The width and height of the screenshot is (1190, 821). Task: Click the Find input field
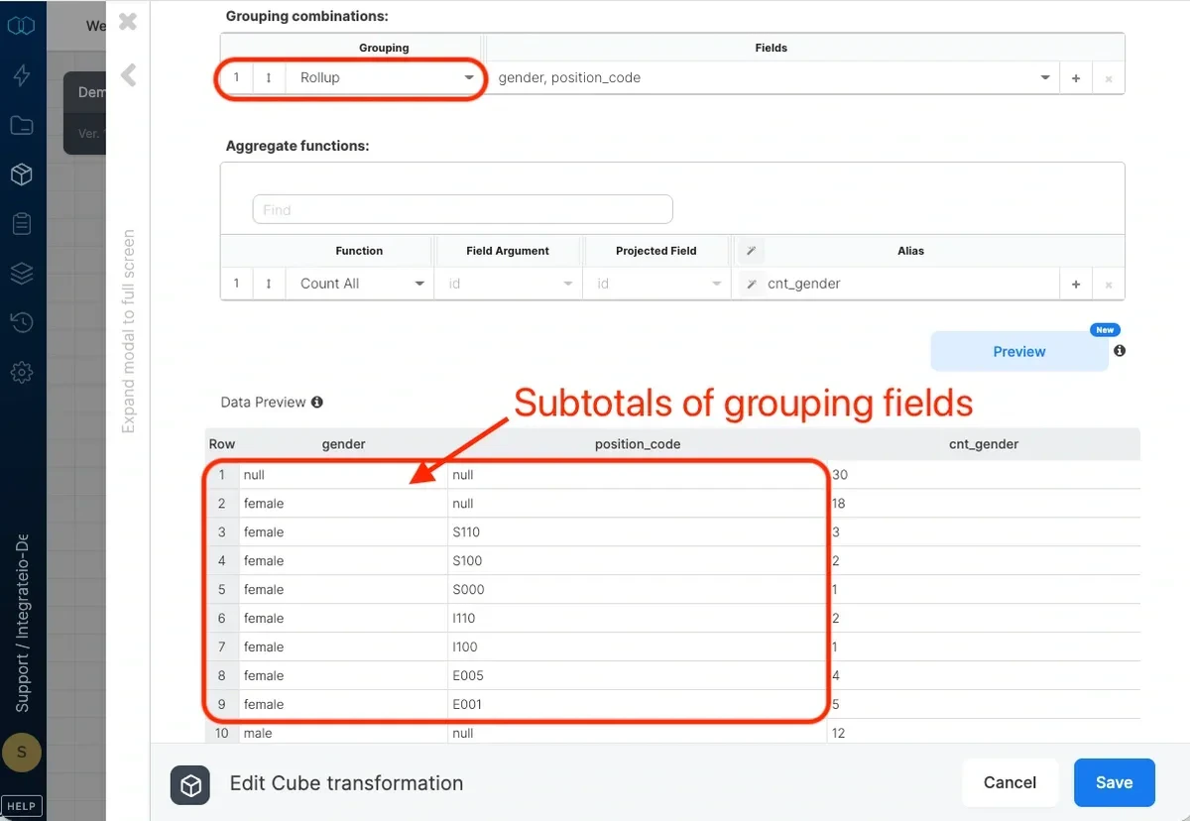(x=462, y=209)
